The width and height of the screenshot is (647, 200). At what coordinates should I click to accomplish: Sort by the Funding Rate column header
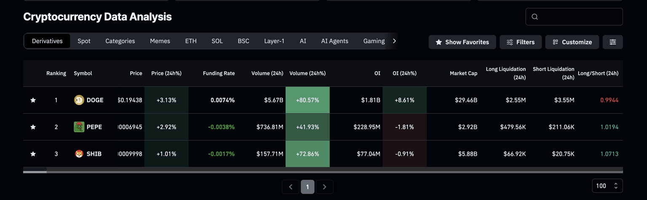[x=219, y=73]
